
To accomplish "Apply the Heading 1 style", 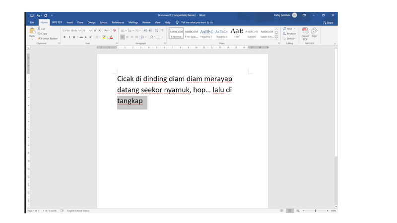I will 206,33.
